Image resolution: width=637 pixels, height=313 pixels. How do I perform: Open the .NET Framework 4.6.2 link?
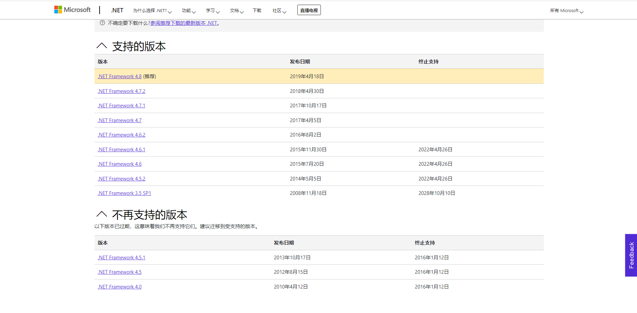coord(121,135)
